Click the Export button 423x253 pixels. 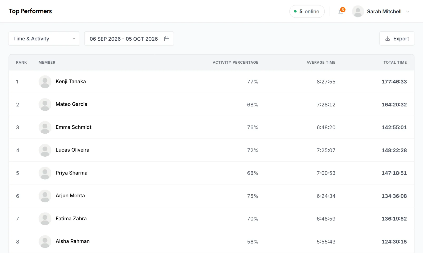[x=397, y=39]
